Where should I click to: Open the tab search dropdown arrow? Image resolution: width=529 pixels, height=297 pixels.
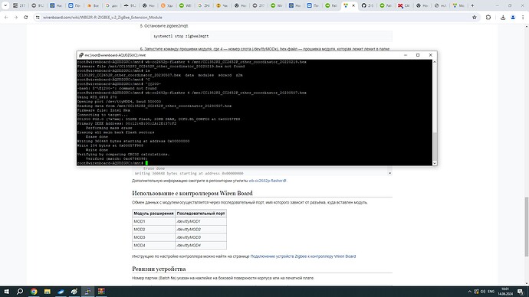pyautogui.click(x=5, y=5)
